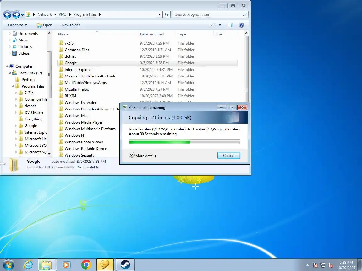Toggle the preview pane icon
Viewport: 362px width, 271px height.
click(230, 25)
